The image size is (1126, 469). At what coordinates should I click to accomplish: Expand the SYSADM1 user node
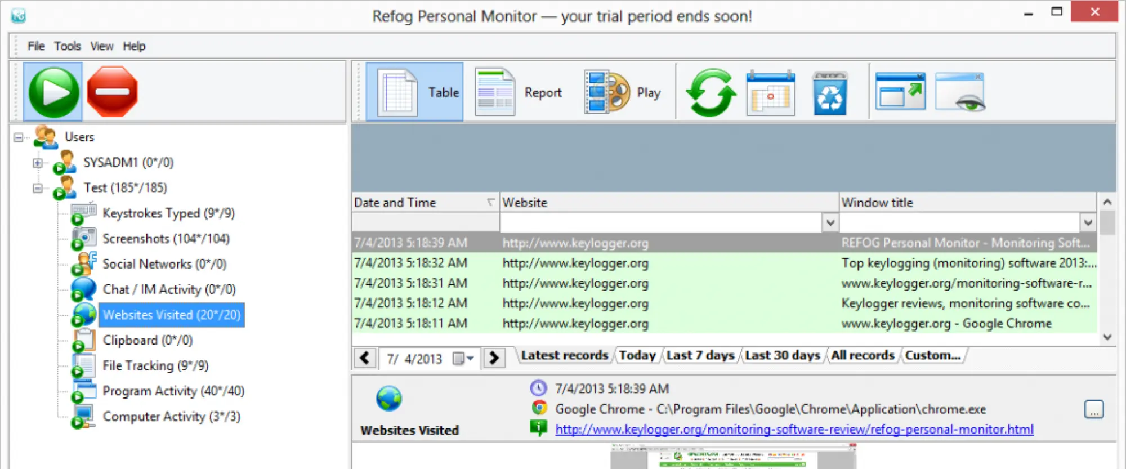click(x=38, y=163)
